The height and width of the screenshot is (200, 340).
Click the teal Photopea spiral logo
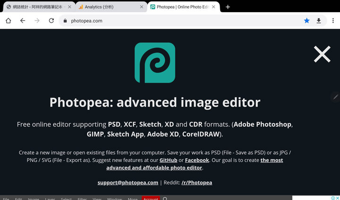[155, 63]
